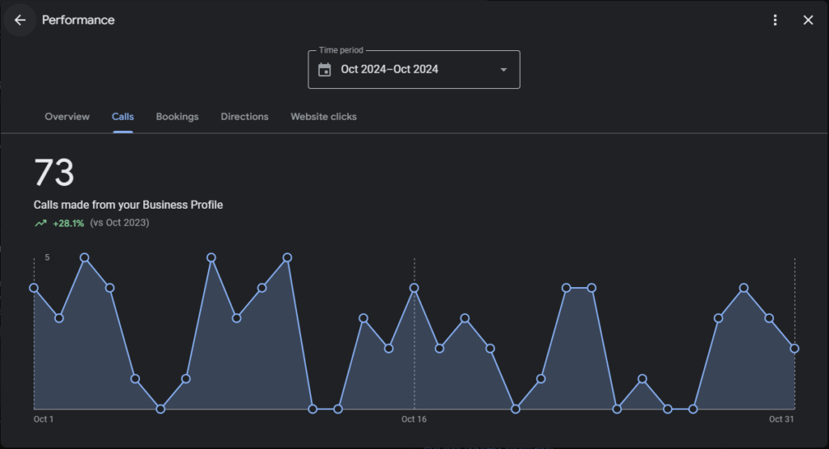
Task: Click the data point on the Oct 16 line
Action: click(414, 288)
